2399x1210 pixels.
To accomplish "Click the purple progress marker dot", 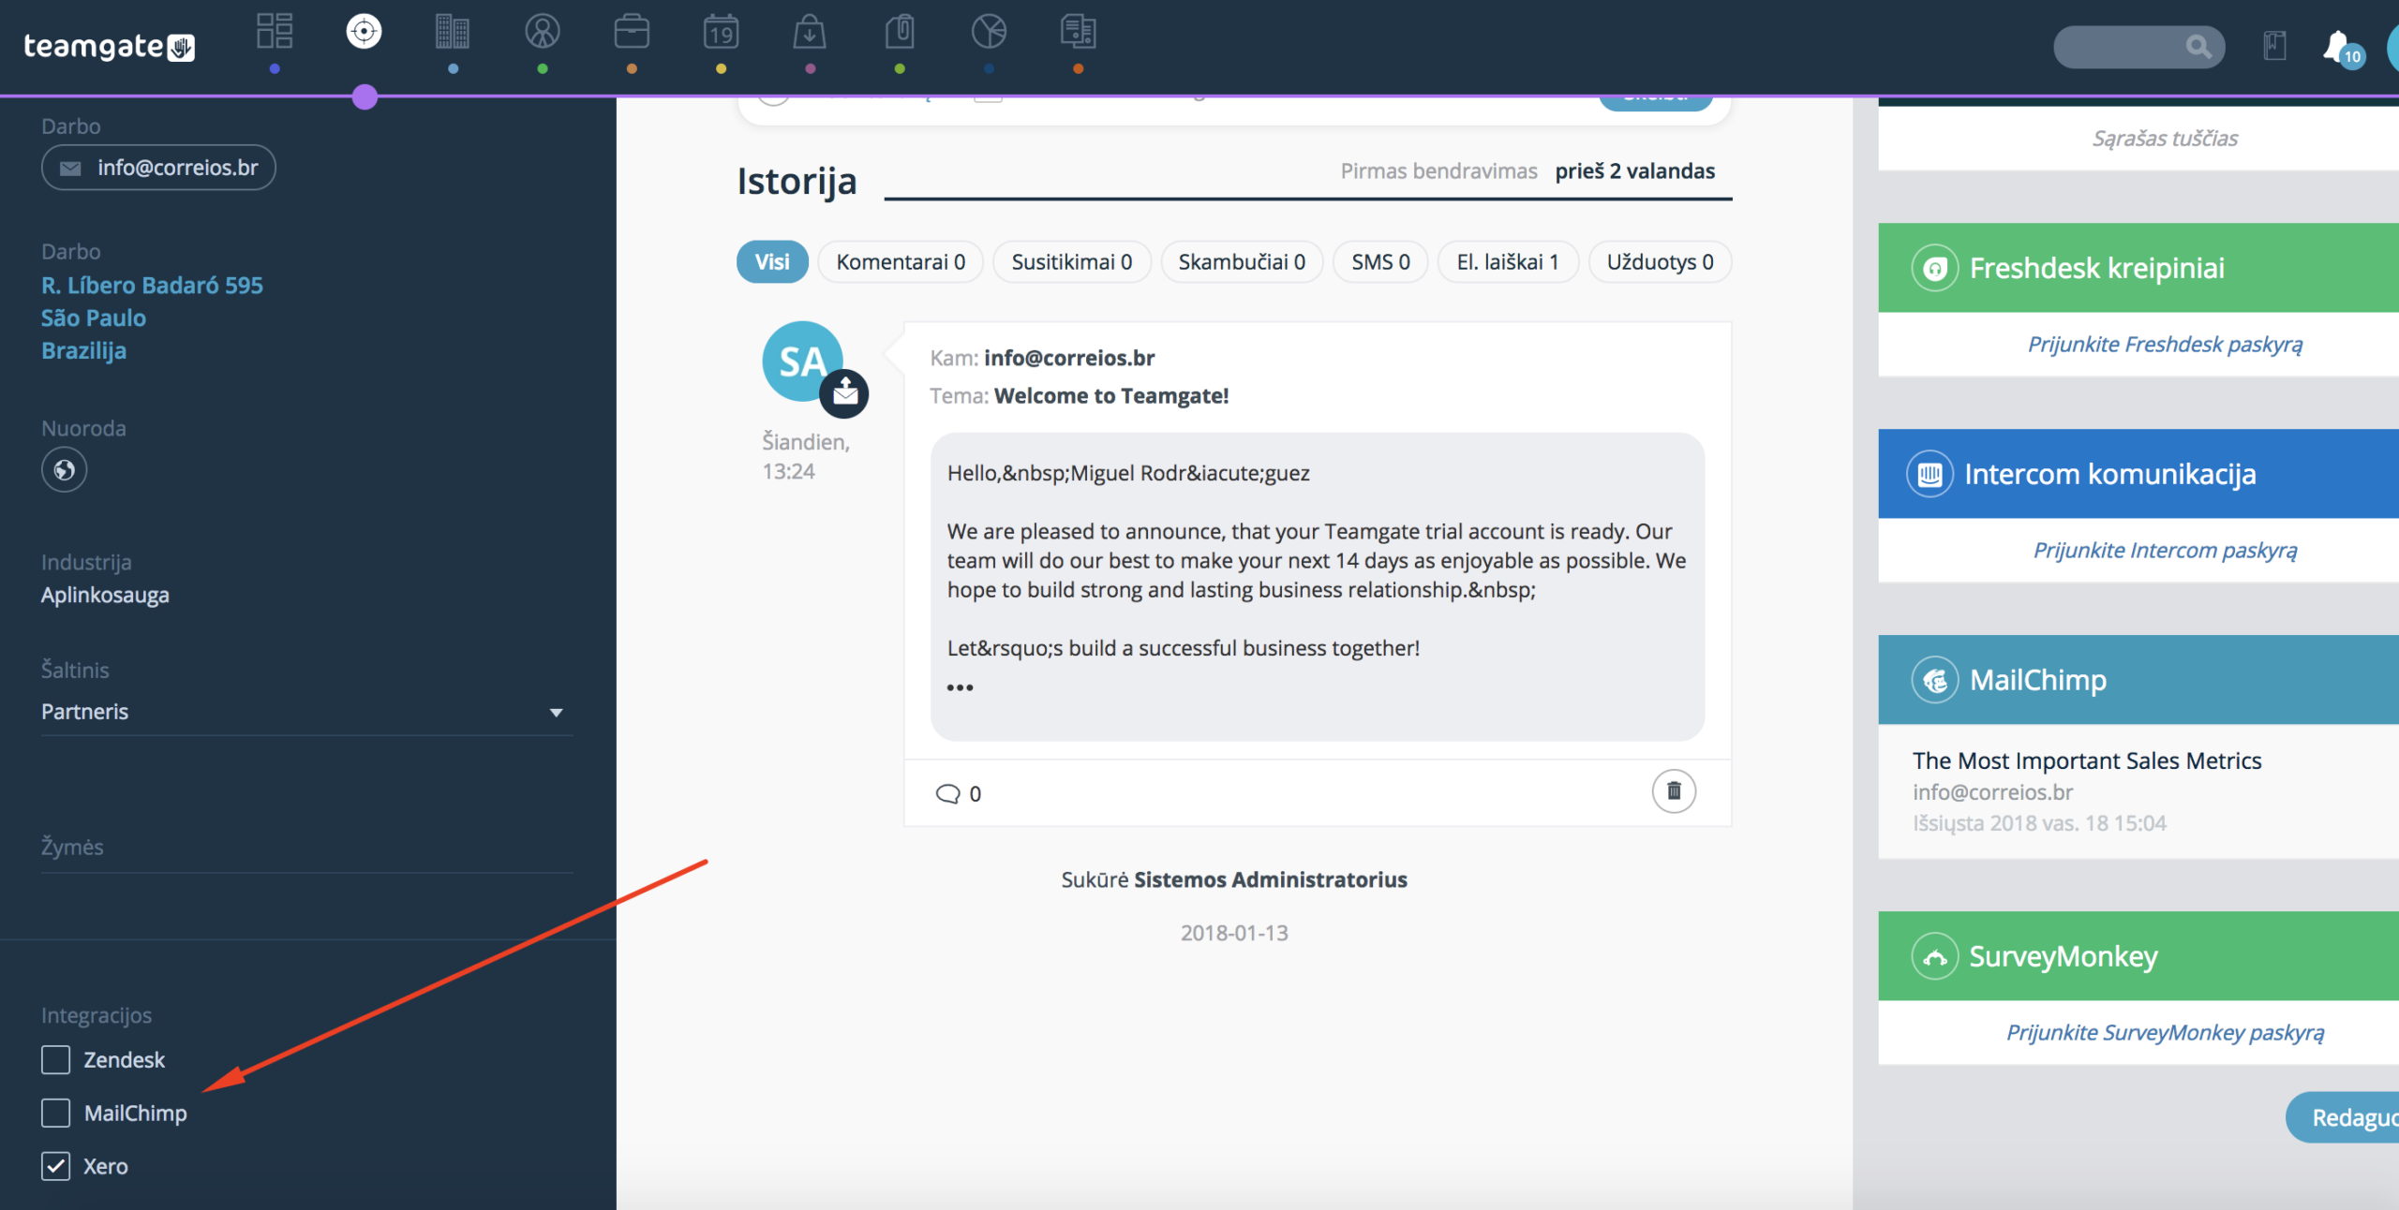I will pos(365,96).
